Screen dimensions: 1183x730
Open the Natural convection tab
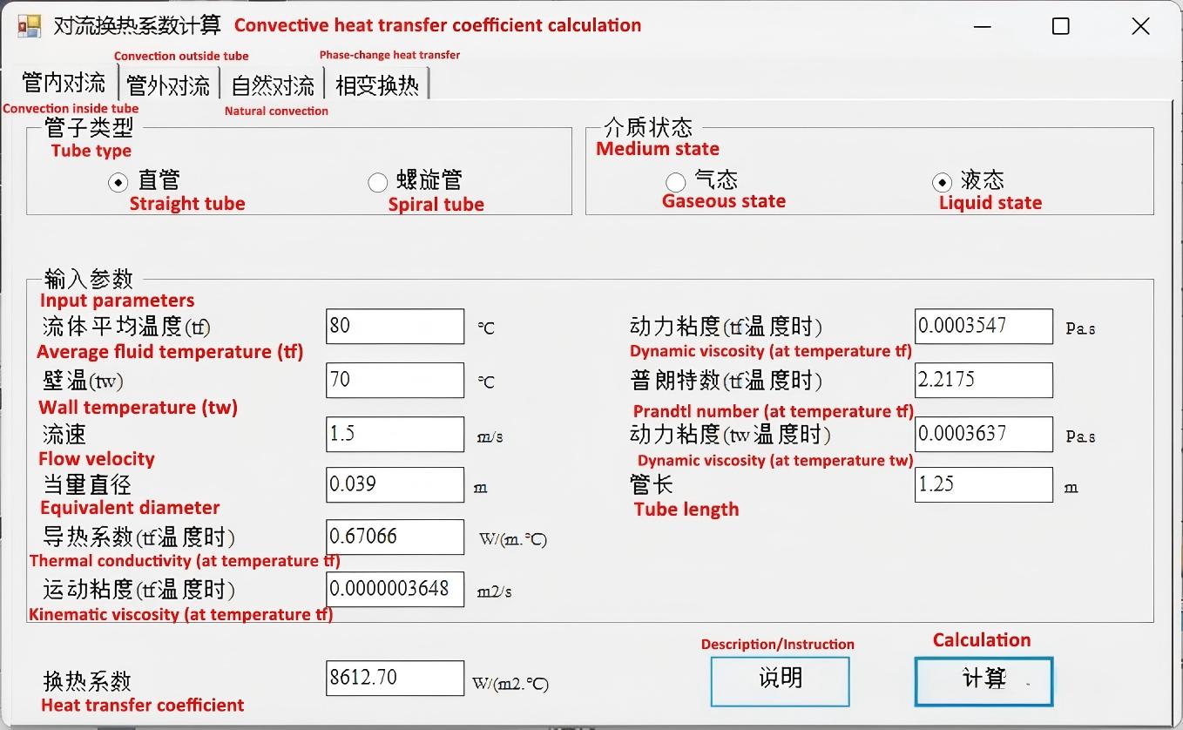coord(272,85)
